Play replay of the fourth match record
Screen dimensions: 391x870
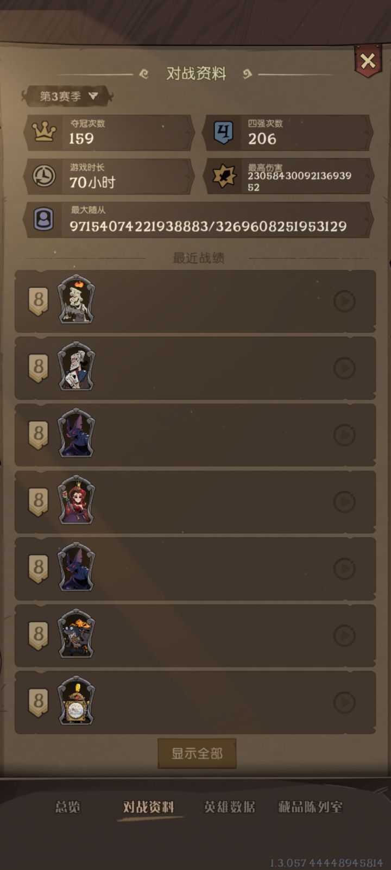pyautogui.click(x=344, y=502)
